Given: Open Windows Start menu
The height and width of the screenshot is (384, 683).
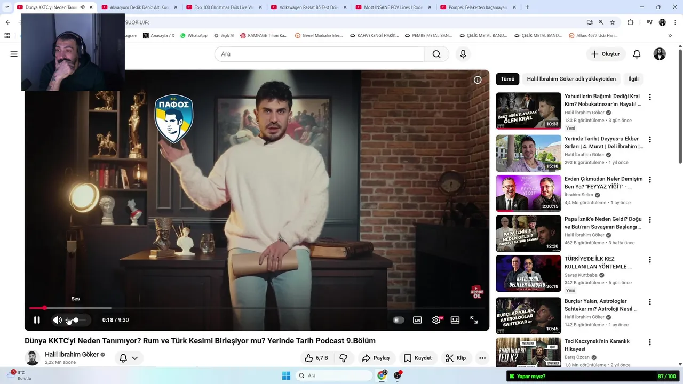Looking at the screenshot, I should pyautogui.click(x=285, y=375).
